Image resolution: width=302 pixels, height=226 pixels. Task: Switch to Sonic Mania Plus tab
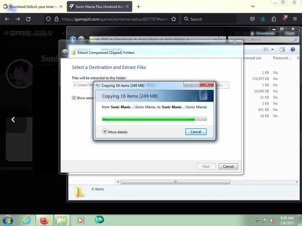[x=99, y=7]
